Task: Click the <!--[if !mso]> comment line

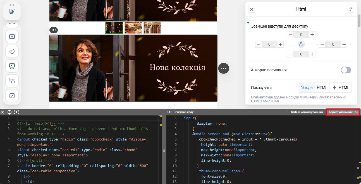Action: click(x=41, y=124)
